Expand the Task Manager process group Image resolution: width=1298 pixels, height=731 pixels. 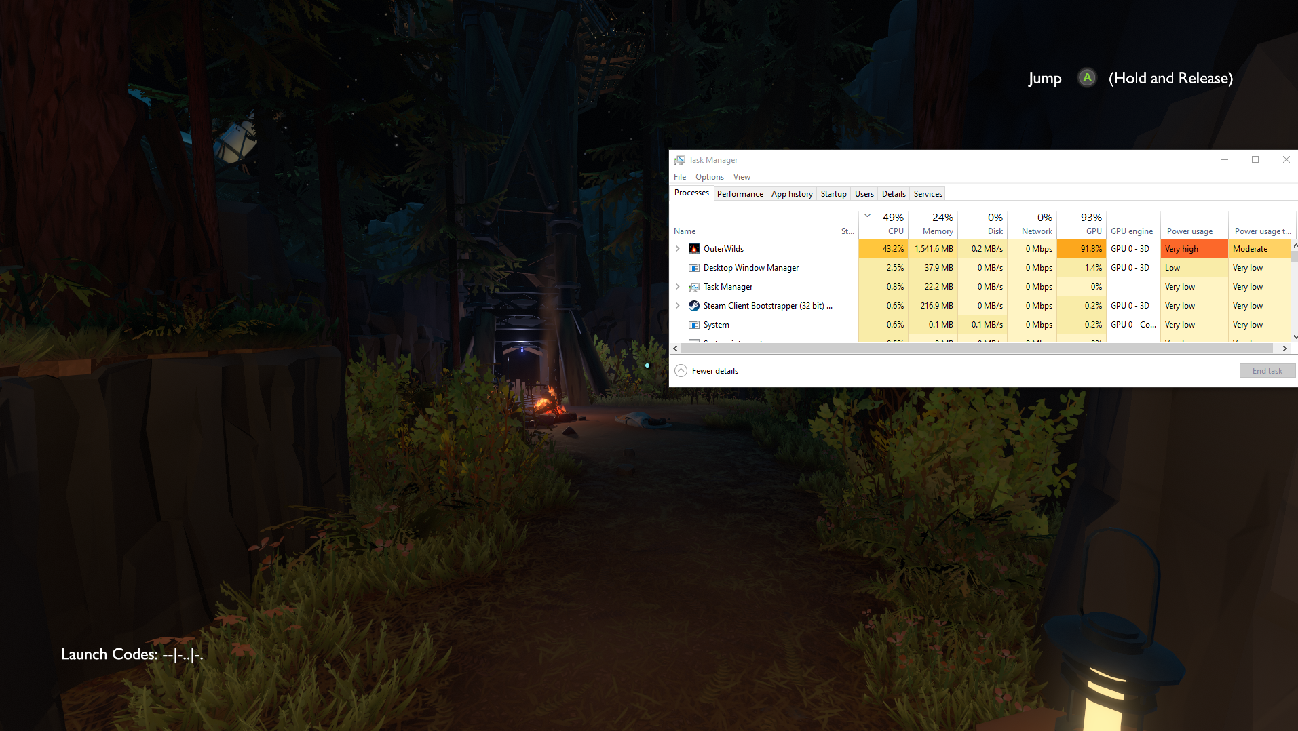(677, 287)
